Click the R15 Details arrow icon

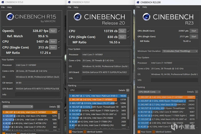tap(59, 107)
